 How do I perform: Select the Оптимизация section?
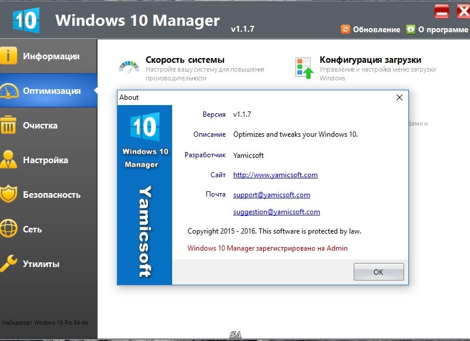[49, 91]
